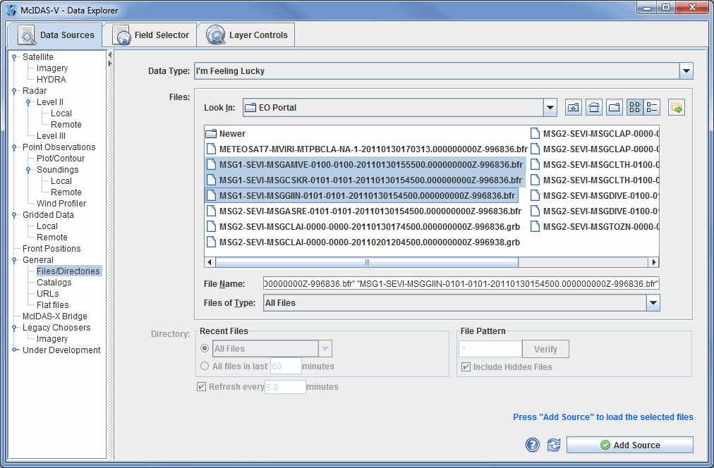The width and height of the screenshot is (714, 468).
Task: Toggle Include Hidden Files checkbox
Action: pos(466,367)
